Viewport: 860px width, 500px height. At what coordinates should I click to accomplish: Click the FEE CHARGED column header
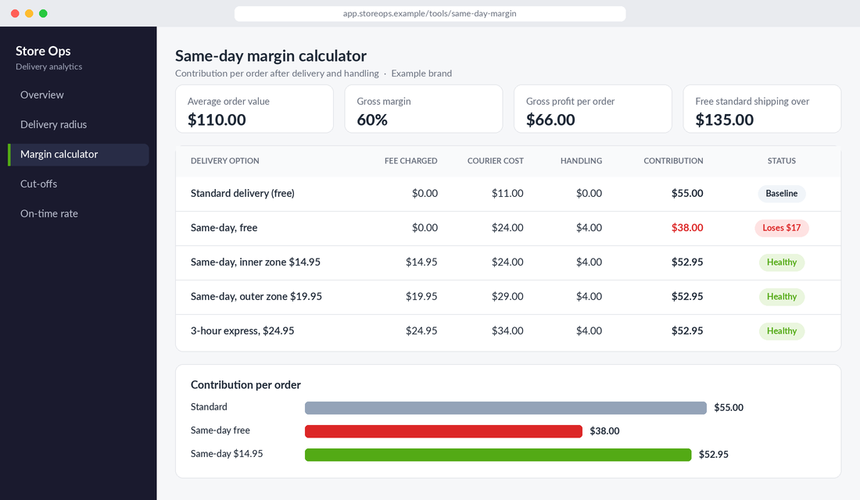coord(410,161)
